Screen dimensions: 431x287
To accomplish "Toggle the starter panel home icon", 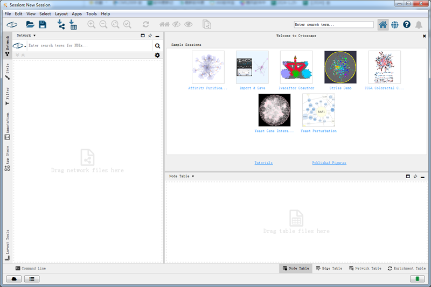I will coord(383,25).
